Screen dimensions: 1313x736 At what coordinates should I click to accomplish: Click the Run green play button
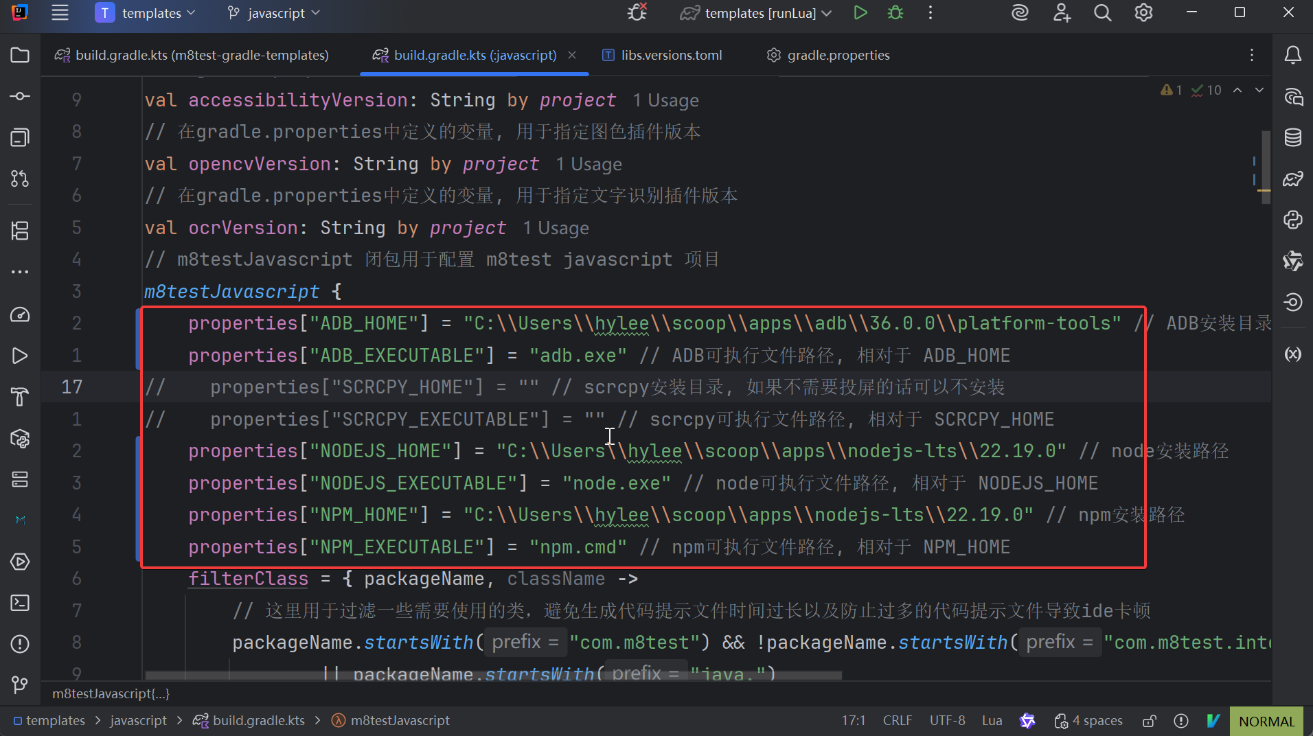coord(860,13)
